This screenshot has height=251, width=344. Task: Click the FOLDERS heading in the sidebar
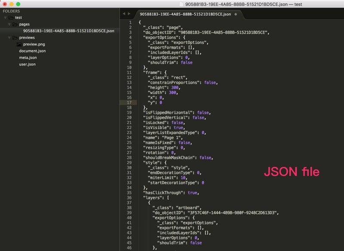pos(11,11)
